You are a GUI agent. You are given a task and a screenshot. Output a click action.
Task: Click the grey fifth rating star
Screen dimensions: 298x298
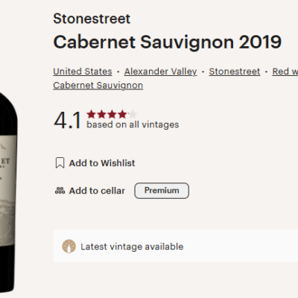pos(133,114)
